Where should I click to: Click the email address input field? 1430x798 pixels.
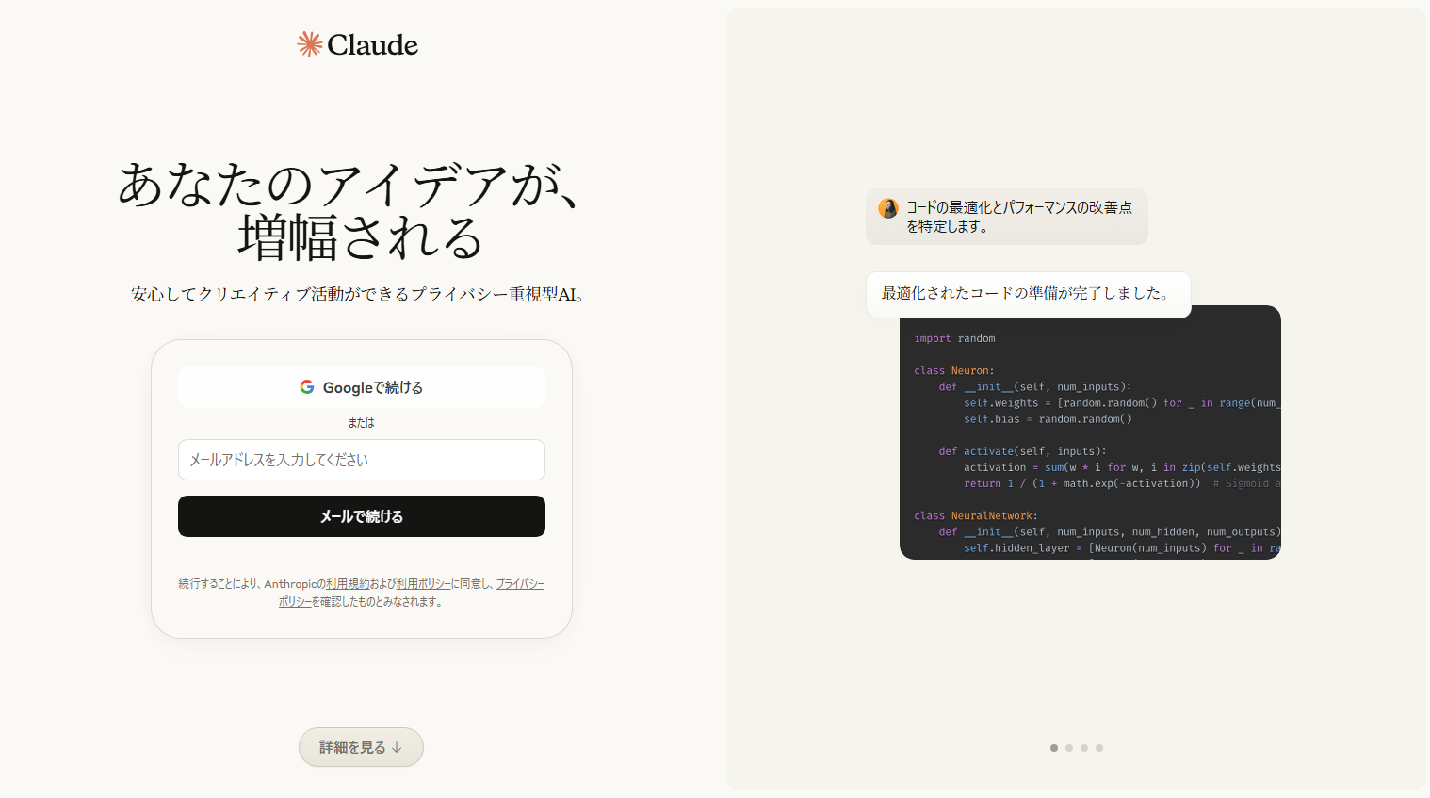coord(362,460)
